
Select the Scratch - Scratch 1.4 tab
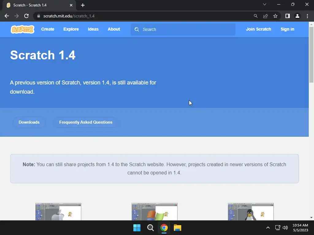point(39,5)
